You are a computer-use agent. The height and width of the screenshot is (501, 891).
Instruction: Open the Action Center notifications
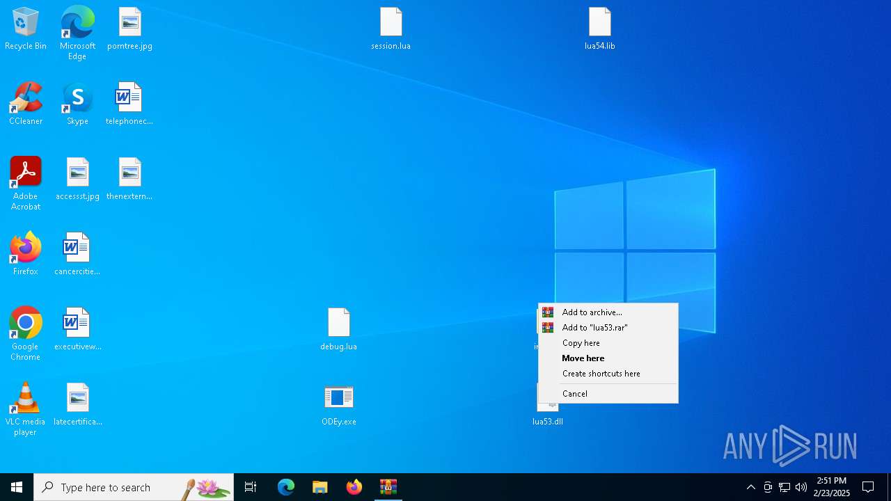point(868,487)
